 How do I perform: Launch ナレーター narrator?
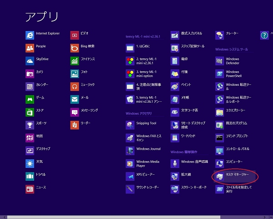pyautogui.click(x=220, y=35)
